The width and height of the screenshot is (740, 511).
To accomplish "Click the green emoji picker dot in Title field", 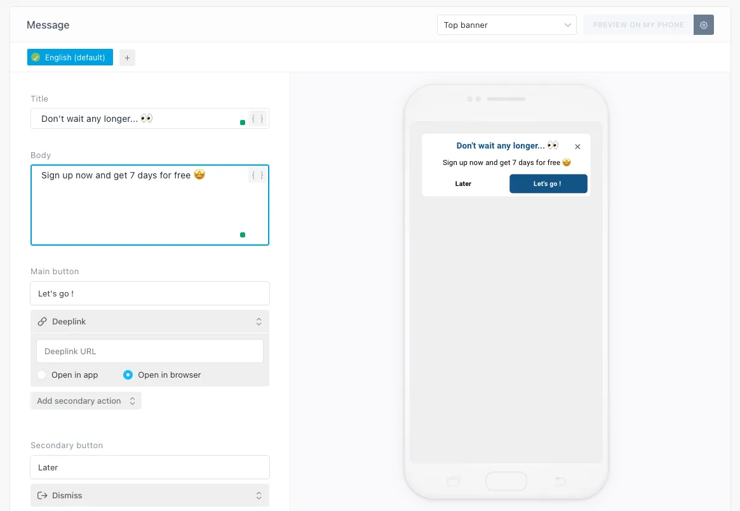I will pyautogui.click(x=242, y=123).
